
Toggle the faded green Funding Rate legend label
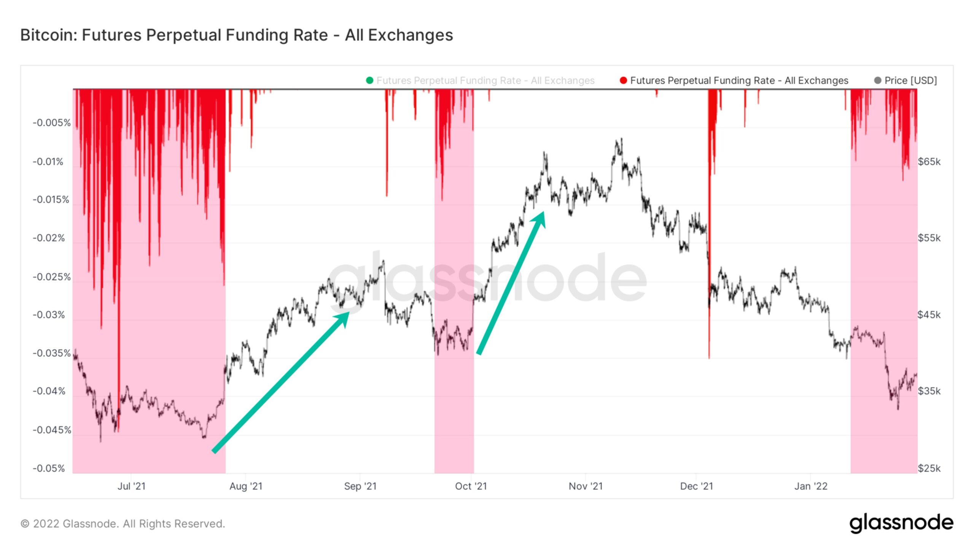coord(485,81)
